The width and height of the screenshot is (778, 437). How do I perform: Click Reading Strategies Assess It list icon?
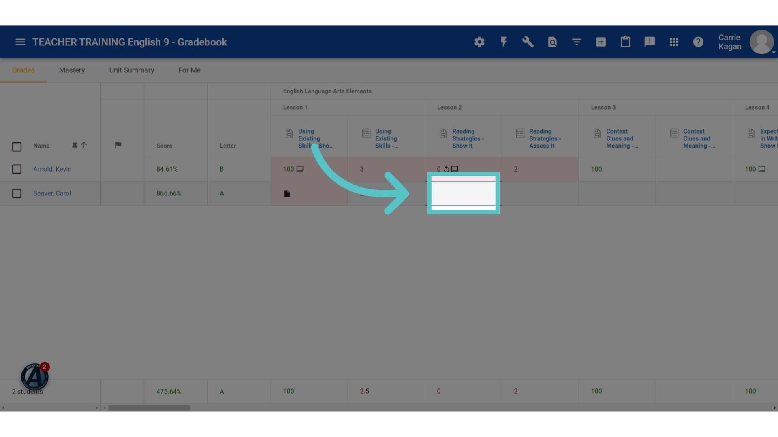coord(520,134)
